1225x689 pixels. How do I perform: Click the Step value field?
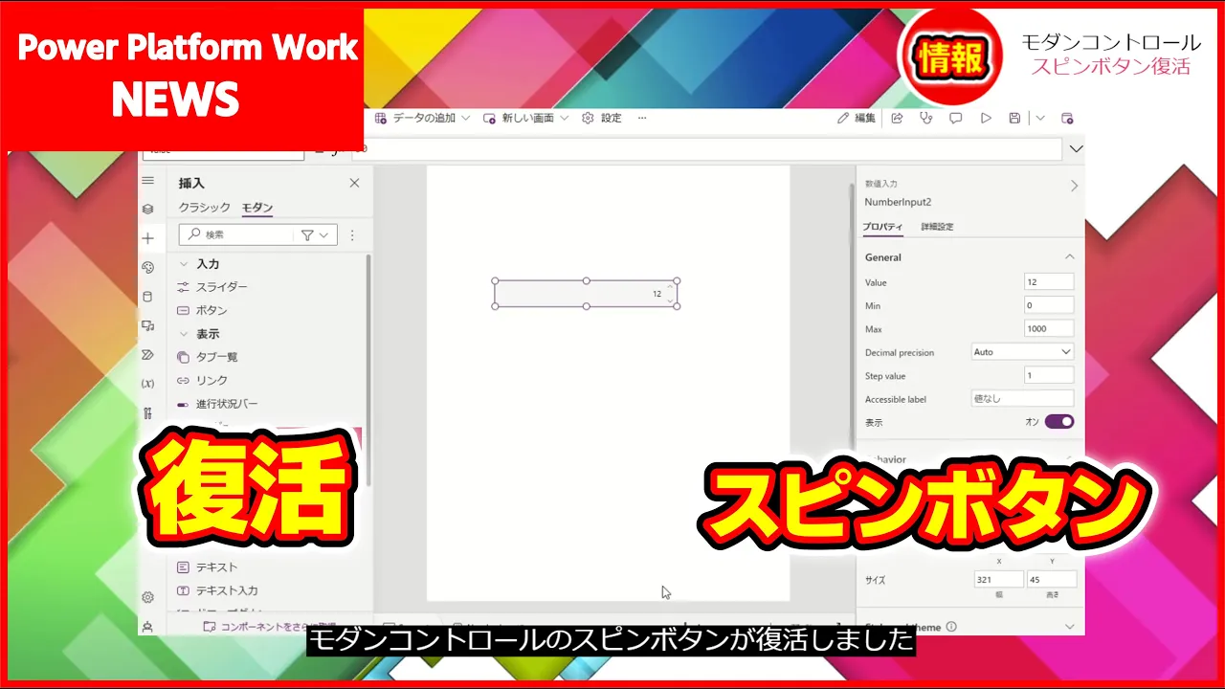tap(1049, 376)
